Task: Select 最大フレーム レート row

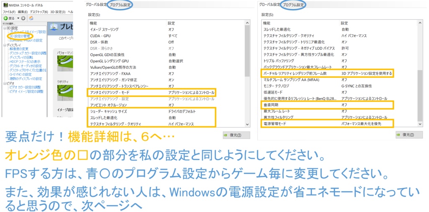Action: 340,111
